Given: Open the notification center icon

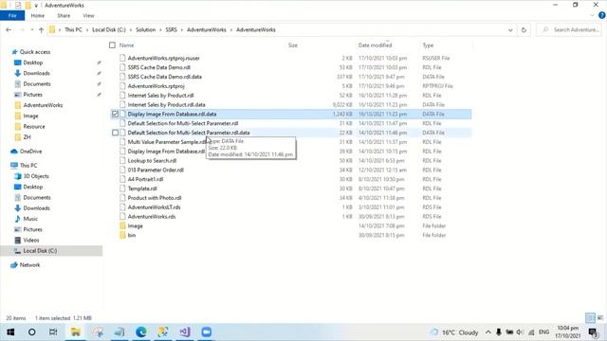Looking at the screenshot, I should pos(594,332).
